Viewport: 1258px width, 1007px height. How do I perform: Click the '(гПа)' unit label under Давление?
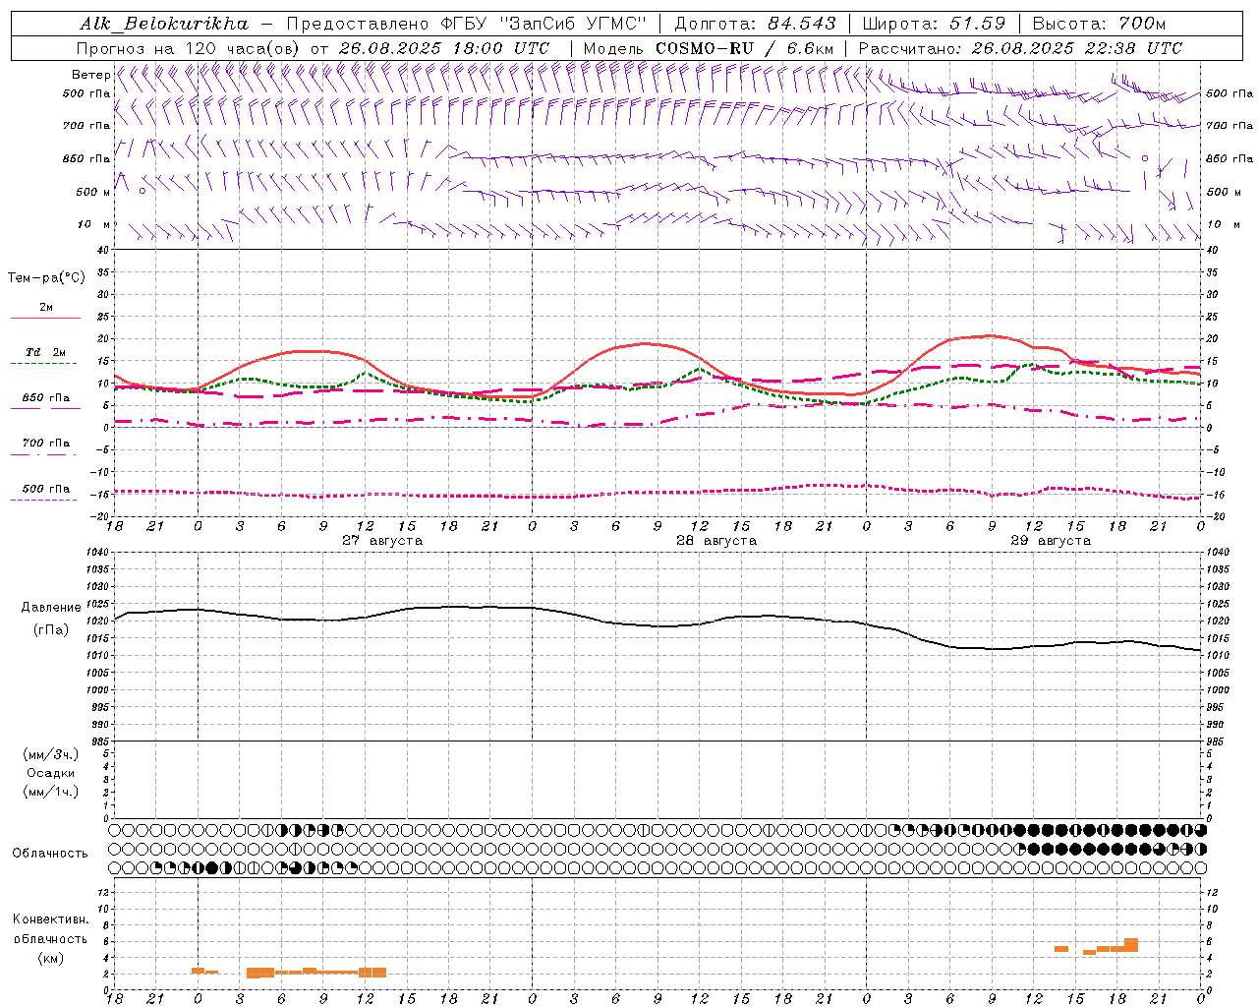pyautogui.click(x=51, y=629)
